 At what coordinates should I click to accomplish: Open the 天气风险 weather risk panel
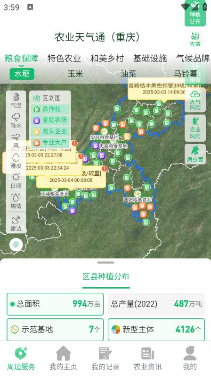(195, 100)
